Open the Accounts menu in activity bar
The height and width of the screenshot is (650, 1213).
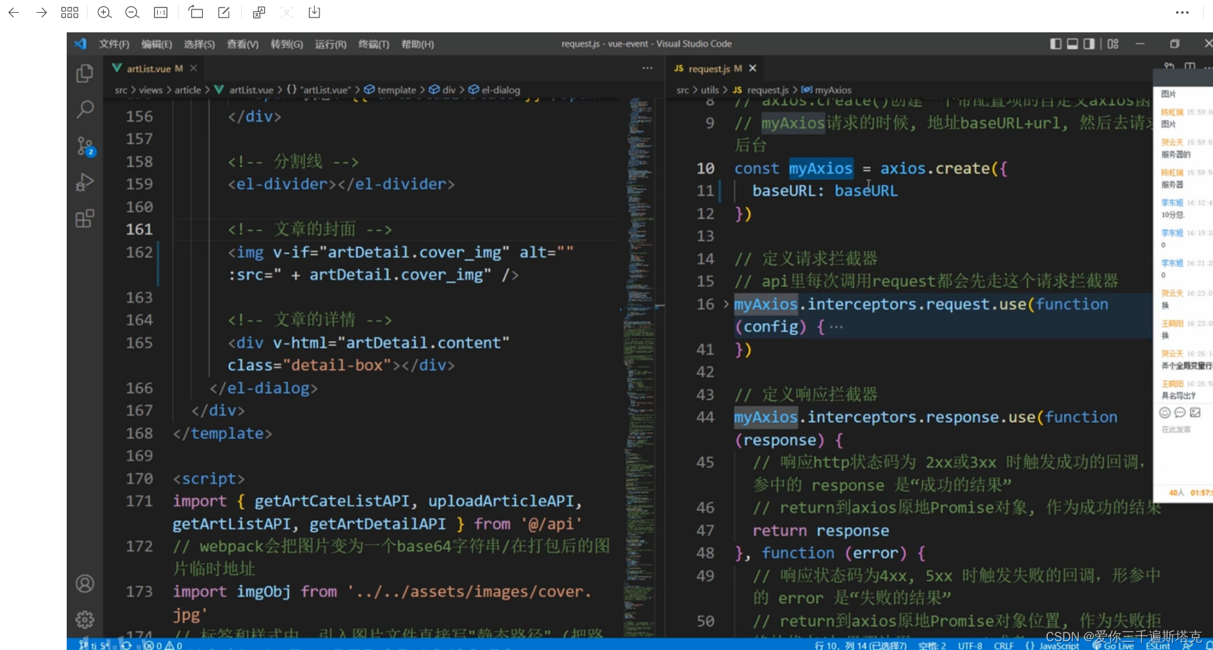tap(85, 583)
